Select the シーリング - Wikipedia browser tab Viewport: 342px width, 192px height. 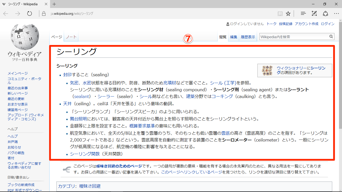point(25,4)
